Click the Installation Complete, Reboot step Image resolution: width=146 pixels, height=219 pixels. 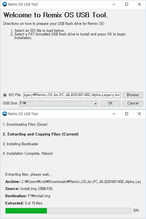pyautogui.click(x=28, y=154)
